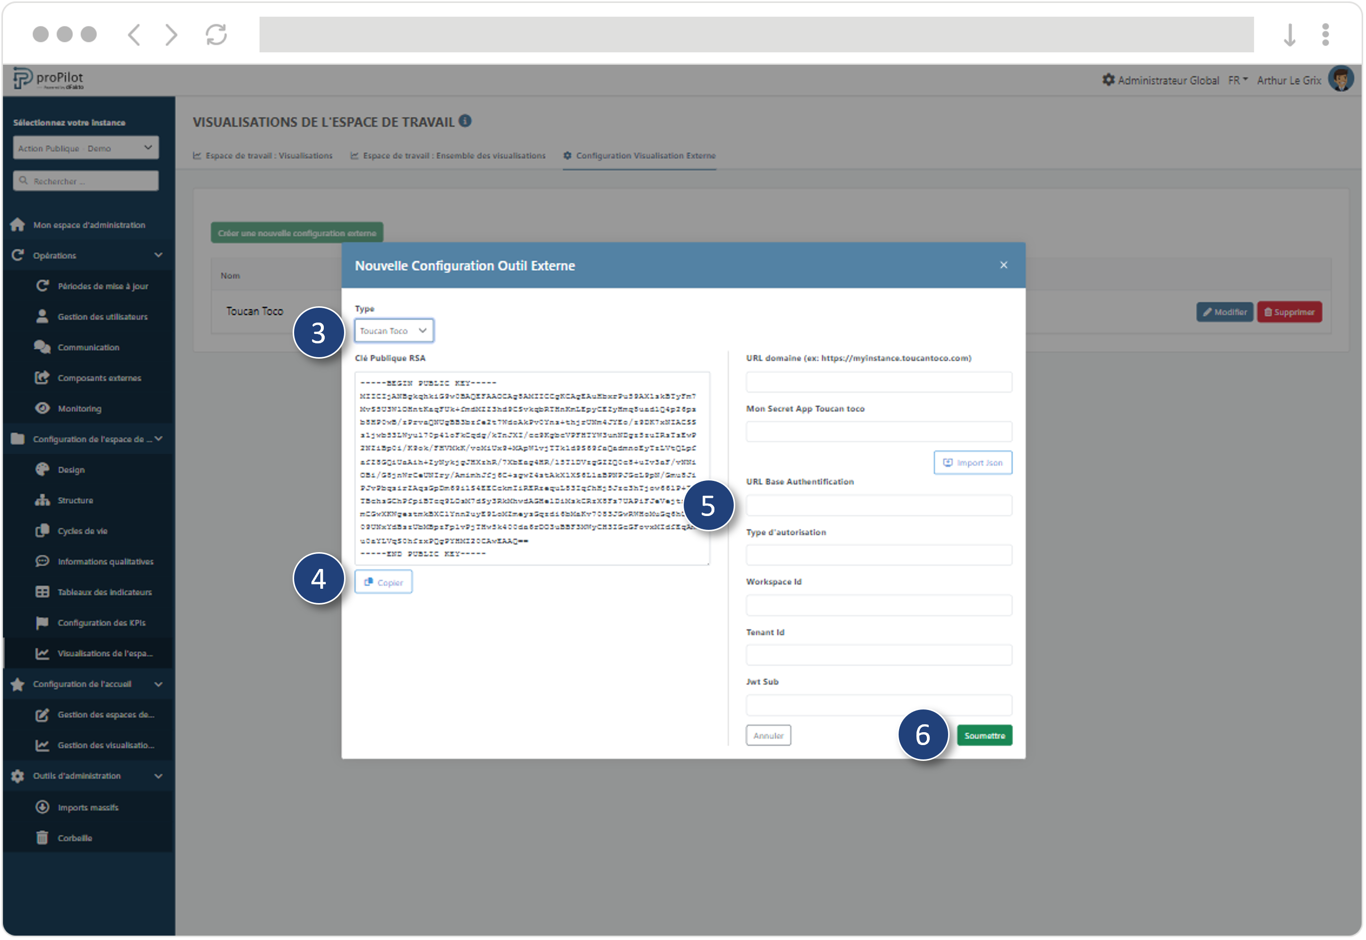Open Imports massifs download icon
The height and width of the screenshot is (940, 1366).
42,807
